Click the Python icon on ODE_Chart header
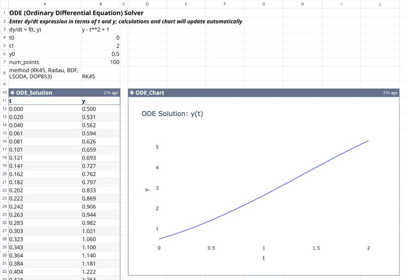This screenshot has height=280, width=405. (132, 93)
